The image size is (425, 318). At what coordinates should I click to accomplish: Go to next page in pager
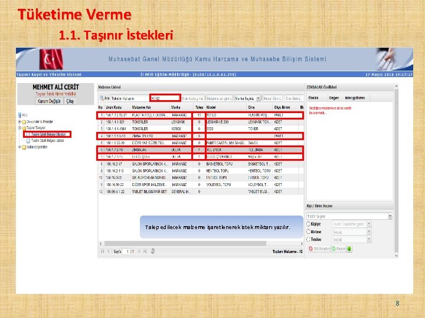tap(139, 251)
